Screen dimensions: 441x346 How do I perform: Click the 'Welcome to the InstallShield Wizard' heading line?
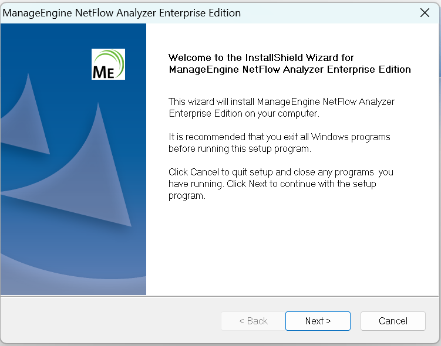coord(261,57)
